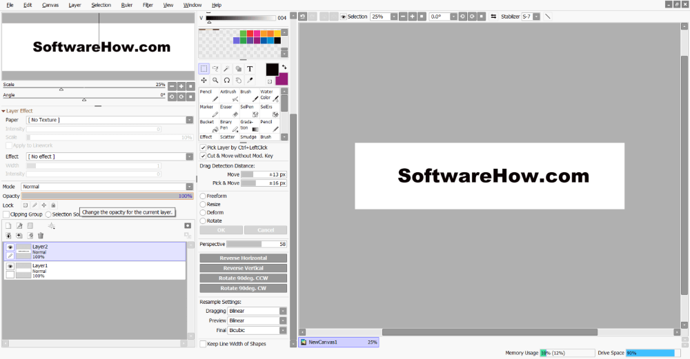The image size is (690, 359).
Task: Click the black foreground color swatch
Action: 272,70
